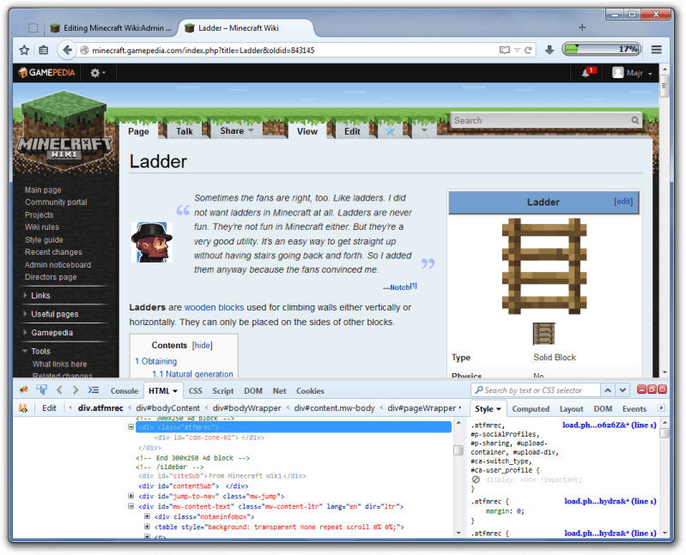Expand the div id jump-to-nav node
Image resolution: width=686 pixels, height=555 pixels.
pos(131,496)
